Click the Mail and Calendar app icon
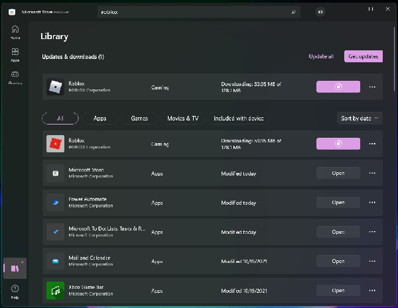 tap(55, 261)
